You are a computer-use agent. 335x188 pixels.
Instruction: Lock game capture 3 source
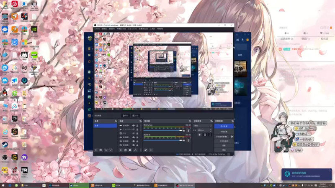[137, 141]
